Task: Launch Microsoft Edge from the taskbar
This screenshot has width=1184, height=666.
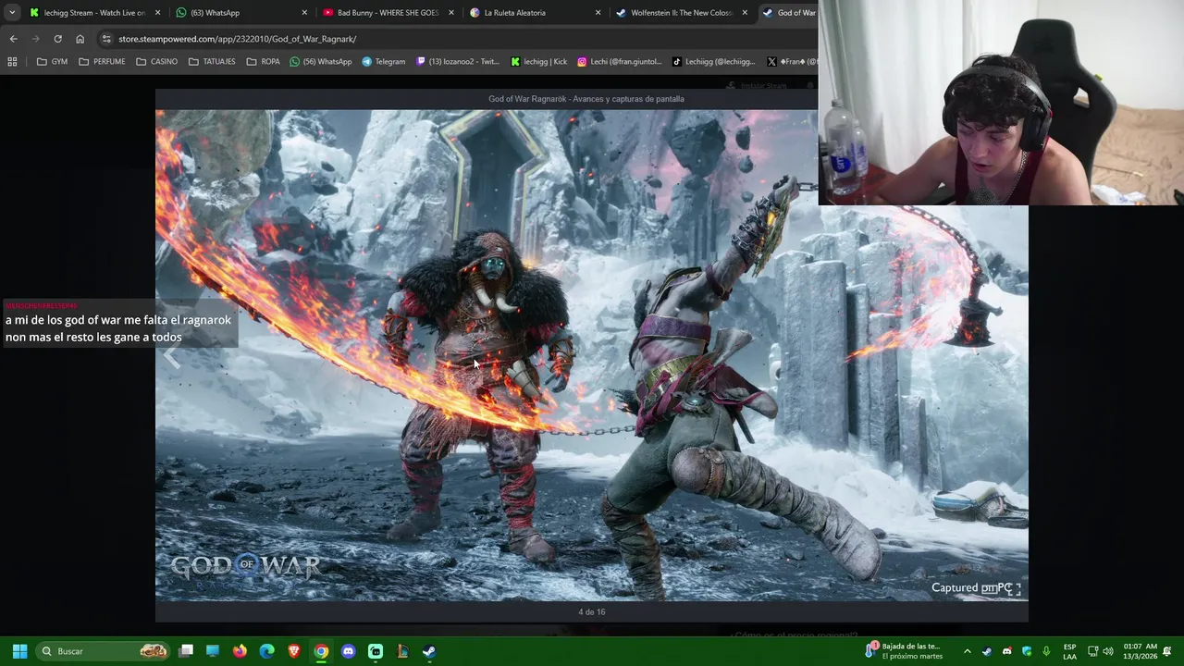Action: click(x=266, y=651)
